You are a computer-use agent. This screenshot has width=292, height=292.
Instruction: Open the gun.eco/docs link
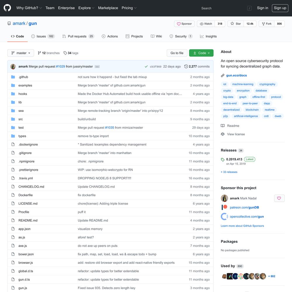[x=236, y=75]
